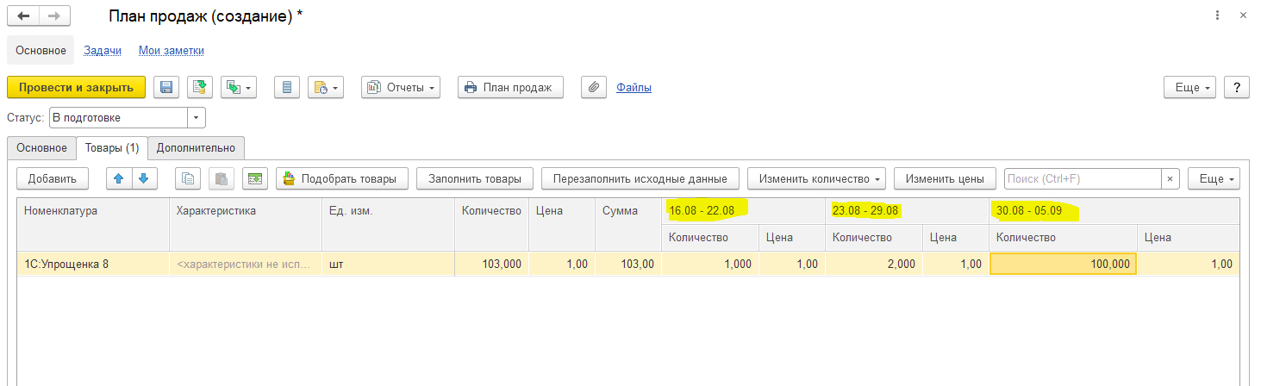Click the attached files paperclip icon
Image resolution: width=1261 pixels, height=386 pixels.
pyautogui.click(x=593, y=87)
